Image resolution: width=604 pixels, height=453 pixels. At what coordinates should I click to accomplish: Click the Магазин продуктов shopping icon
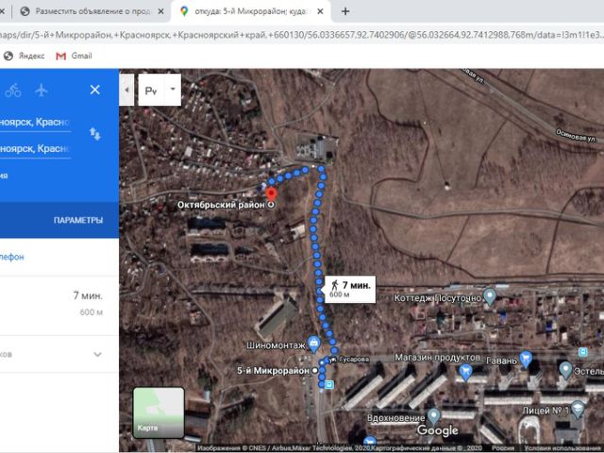pos(464,372)
